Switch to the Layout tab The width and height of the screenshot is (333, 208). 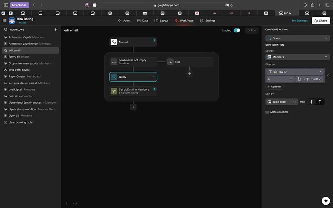(161, 21)
